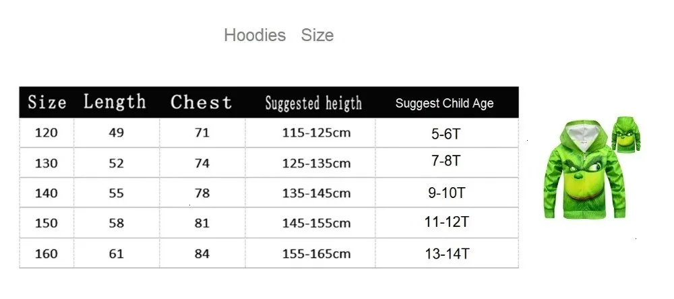The image size is (674, 299).
Task: Click the 145-155cm height cell
Action: (316, 224)
